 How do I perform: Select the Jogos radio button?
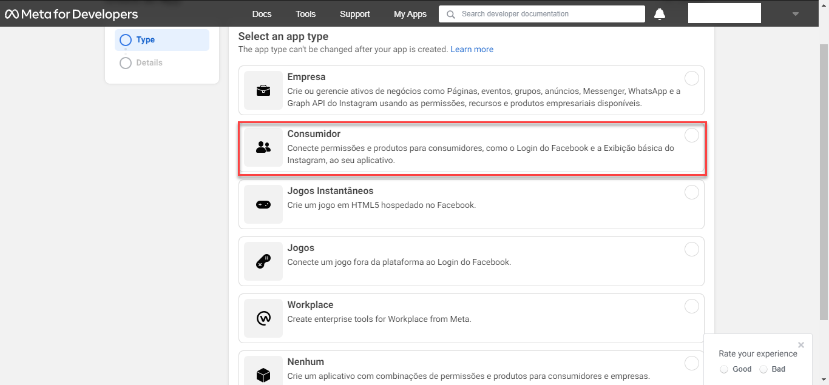[691, 249]
